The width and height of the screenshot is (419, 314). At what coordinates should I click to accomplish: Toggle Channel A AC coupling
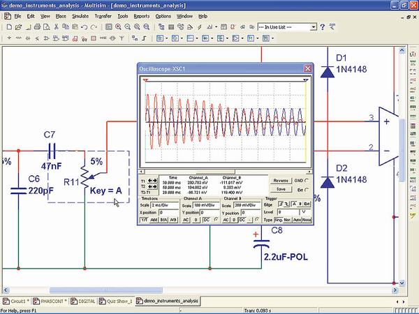(186, 219)
